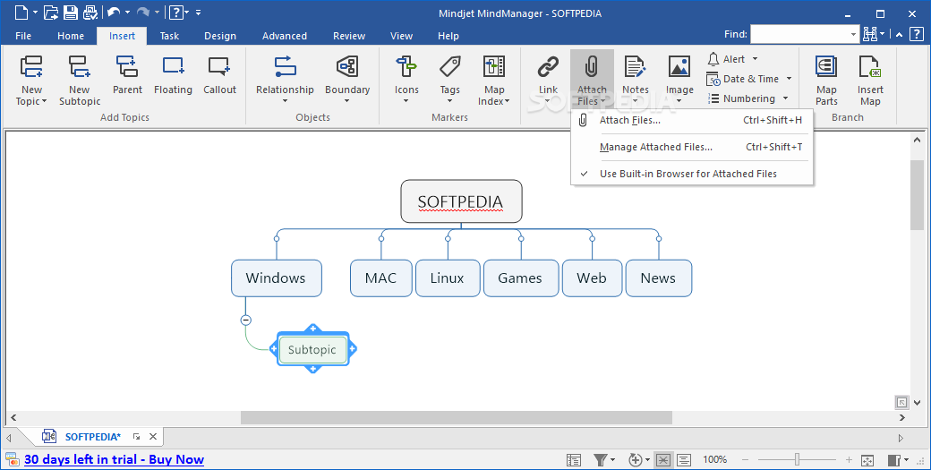Click the filter funnel icon in status bar
This screenshot has height=470, width=931.
click(x=601, y=459)
